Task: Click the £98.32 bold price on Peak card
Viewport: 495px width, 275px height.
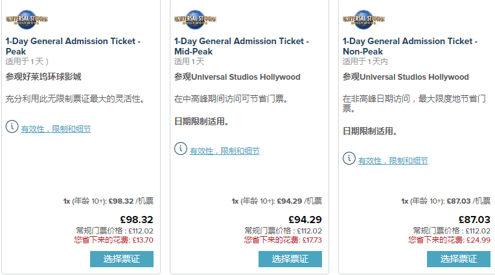Action: pyautogui.click(x=137, y=219)
